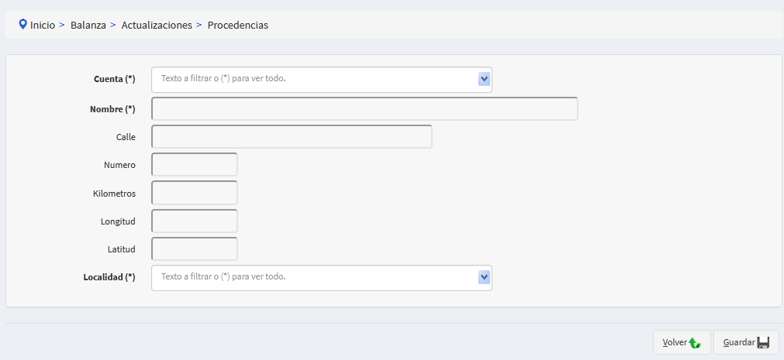Click the floppy disk save icon
The height and width of the screenshot is (360, 784).
tap(763, 342)
